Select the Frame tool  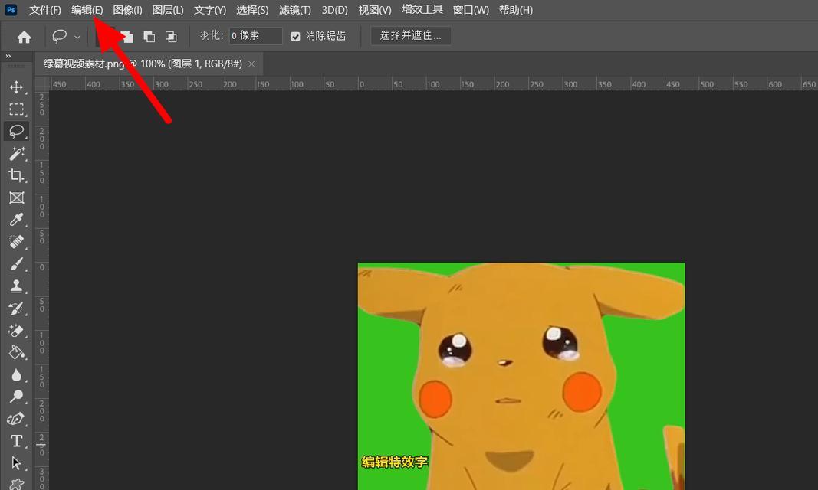(16, 198)
